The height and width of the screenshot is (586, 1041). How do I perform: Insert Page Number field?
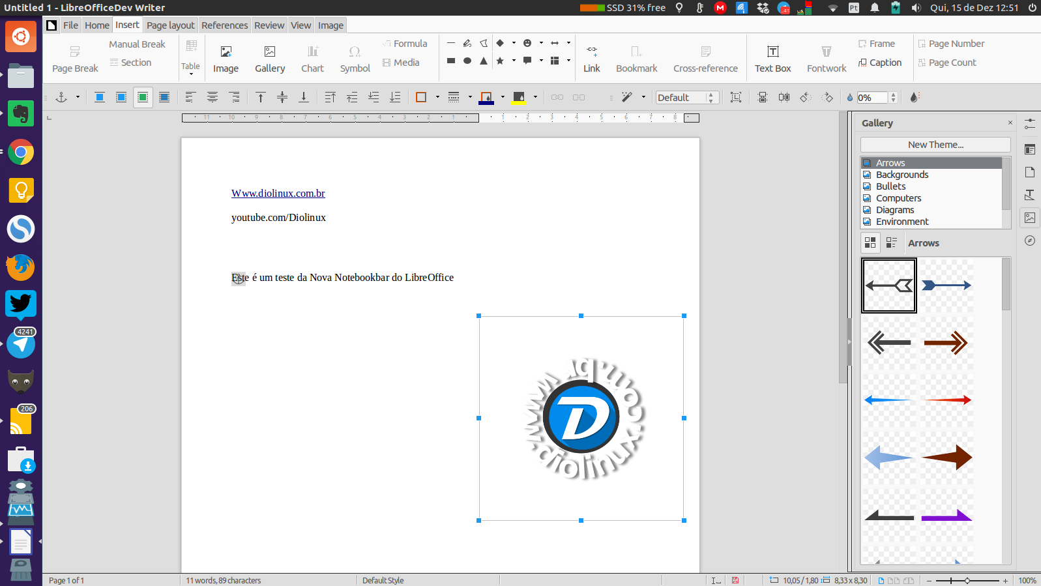click(x=951, y=44)
